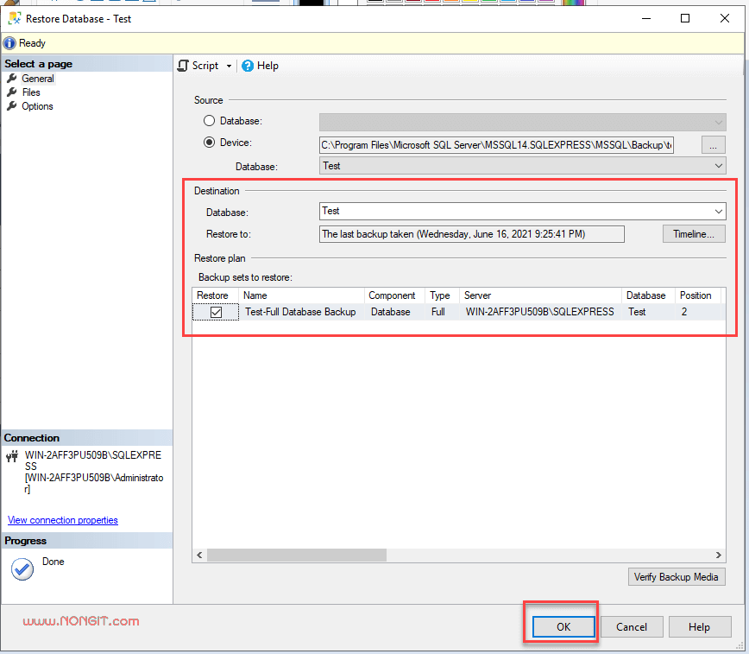The width and height of the screenshot is (749, 654).
Task: Open the backup file browser via ellipsis button
Action: (713, 144)
